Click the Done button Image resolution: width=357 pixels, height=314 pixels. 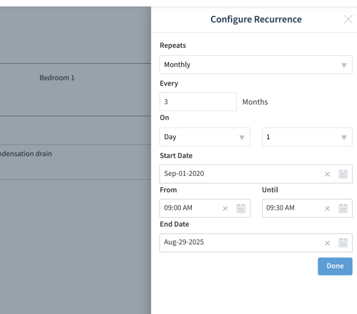[335, 266]
